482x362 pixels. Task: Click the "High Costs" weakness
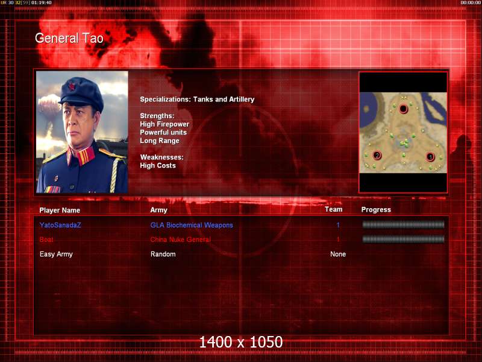158,165
